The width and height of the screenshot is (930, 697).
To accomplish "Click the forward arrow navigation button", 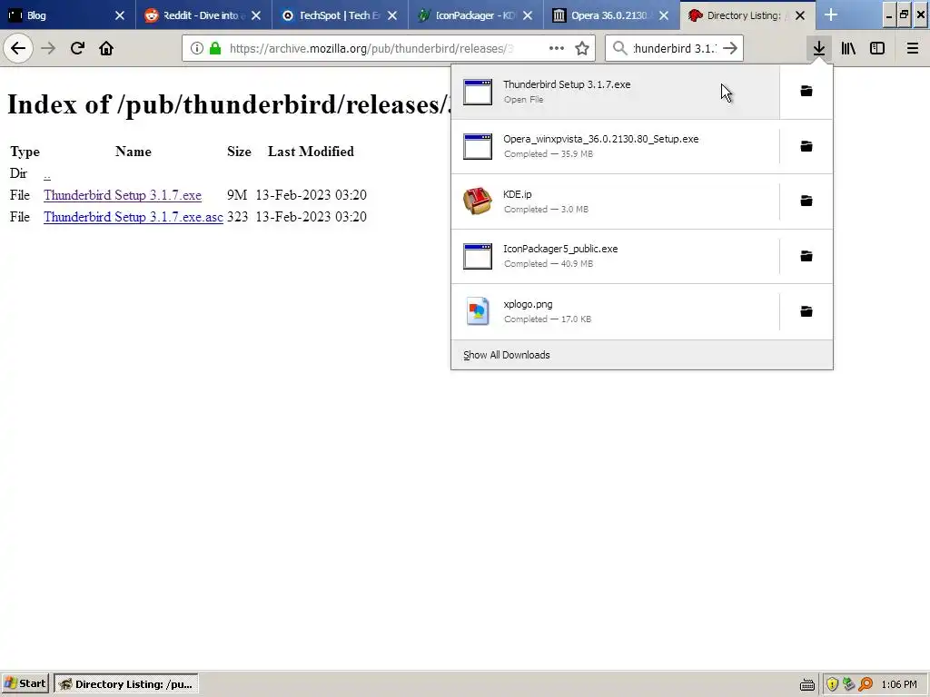I will pyautogui.click(x=48, y=48).
